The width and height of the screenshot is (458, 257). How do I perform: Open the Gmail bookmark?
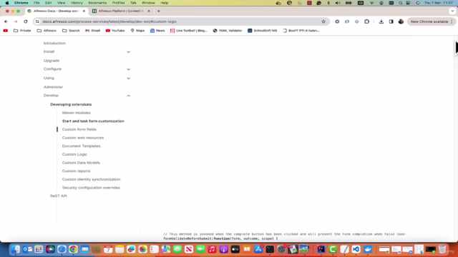[92, 31]
